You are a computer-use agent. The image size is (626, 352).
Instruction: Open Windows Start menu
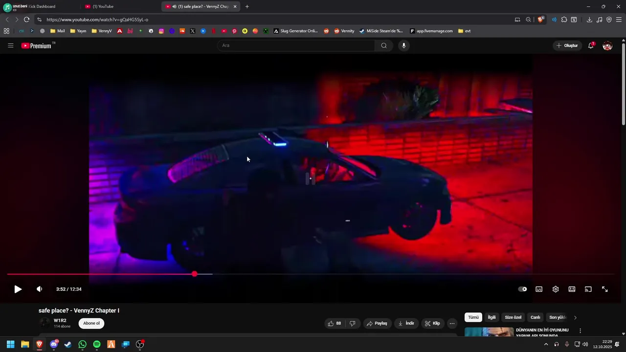tap(10, 345)
